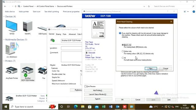Launch Microsoft Edge from the taskbar
This screenshot has height=110, width=196.
coord(76,107)
